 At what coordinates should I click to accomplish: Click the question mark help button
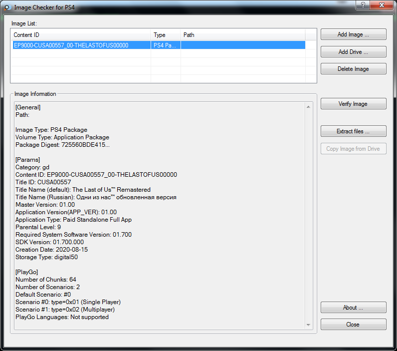point(362,5)
